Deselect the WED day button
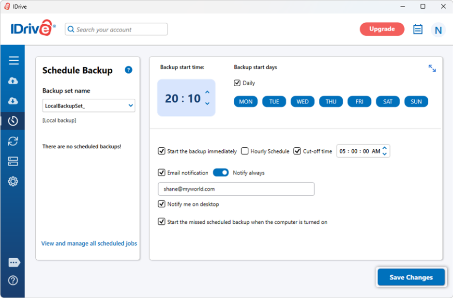453x299 pixels. point(302,102)
